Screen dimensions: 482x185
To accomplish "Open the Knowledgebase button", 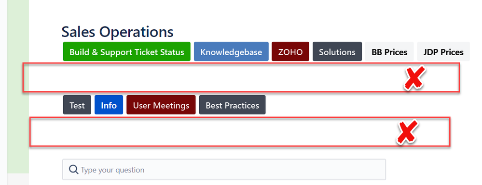I will pos(231,52).
